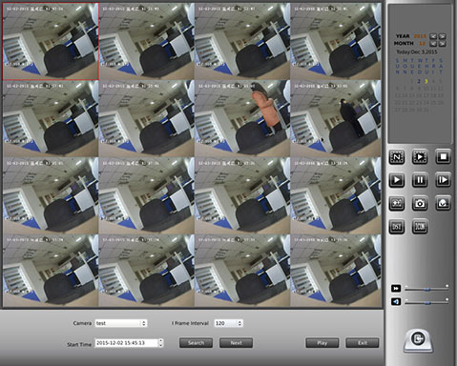The height and width of the screenshot is (366, 458).
Task: Click the Start Time stepper arrows
Action: pos(161,343)
